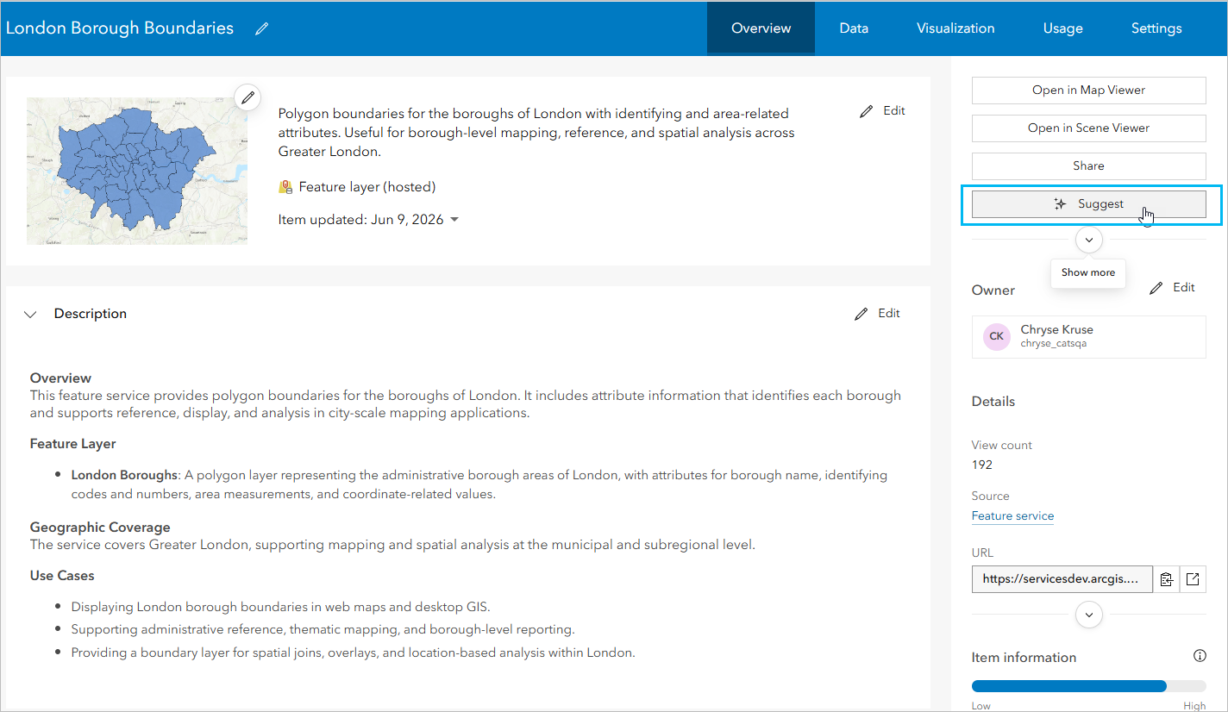The image size is (1228, 712).
Task: Open owner Chryse Kruse profile card
Action: pos(1088,336)
